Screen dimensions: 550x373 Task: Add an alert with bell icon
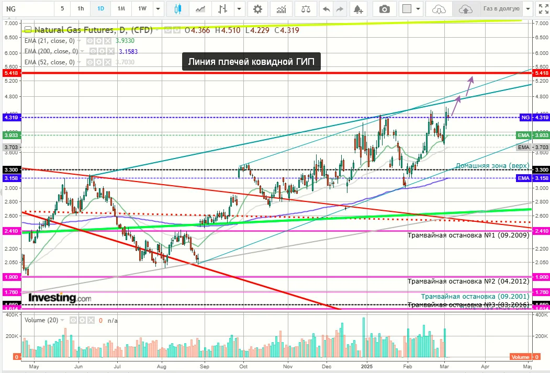[x=358, y=9]
